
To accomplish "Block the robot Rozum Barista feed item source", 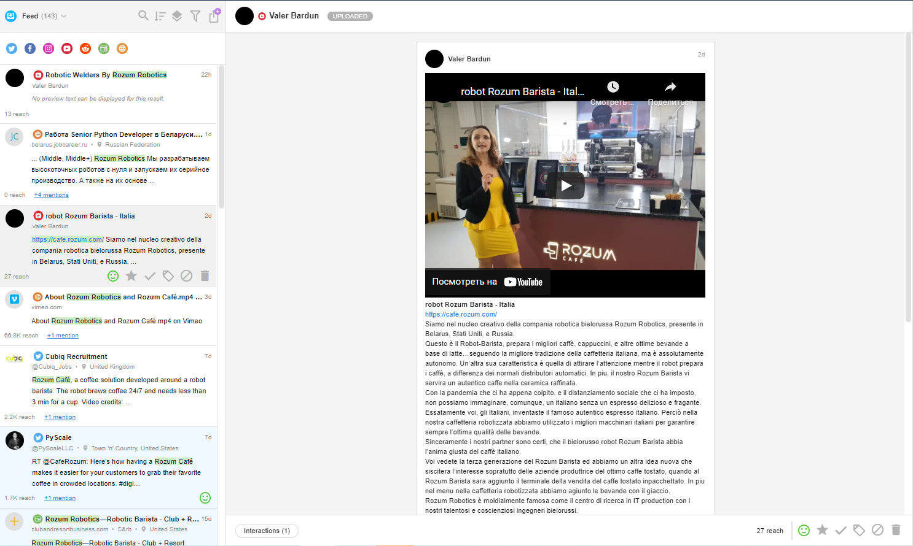I will [187, 276].
